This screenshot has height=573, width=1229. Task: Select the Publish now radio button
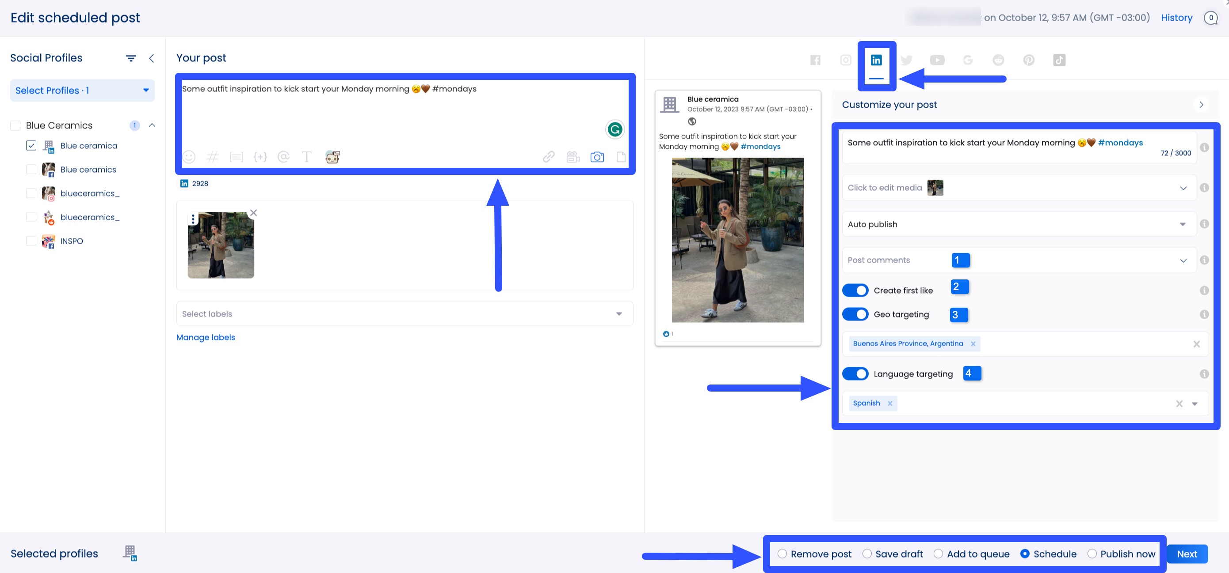1092,554
